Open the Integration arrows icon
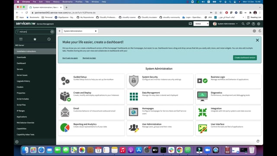This screenshot has height=156, width=277. pyautogui.click(x=203, y=112)
